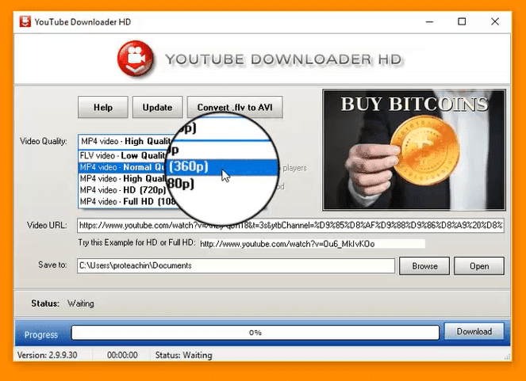Click inside the Video URL field
526x381 pixels.
pos(290,225)
